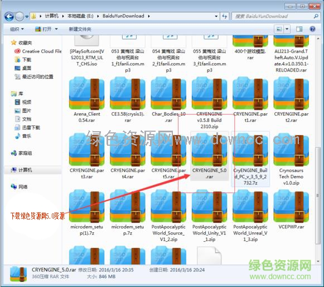
Task: Click 055 黄梅戏 mp3 file name
Action: (x=209, y=61)
